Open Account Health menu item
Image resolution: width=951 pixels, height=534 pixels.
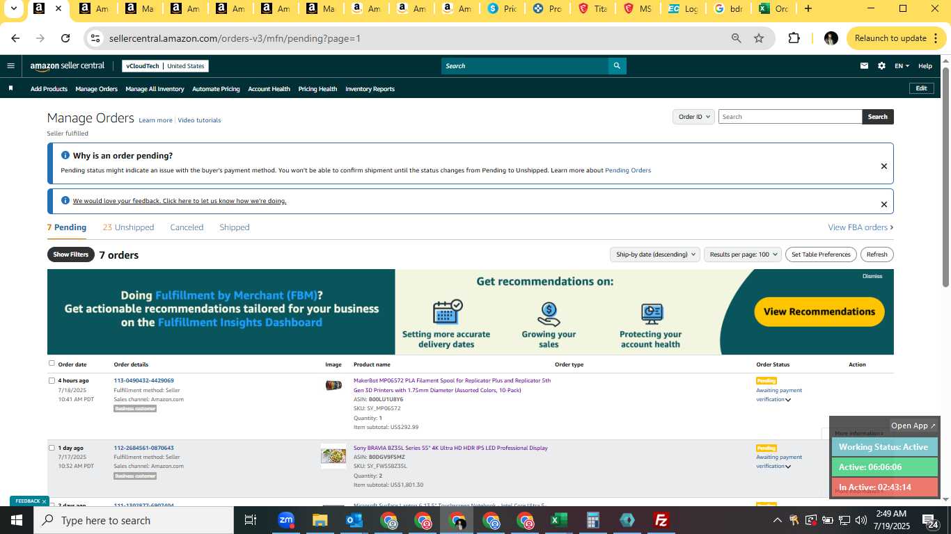(x=269, y=89)
